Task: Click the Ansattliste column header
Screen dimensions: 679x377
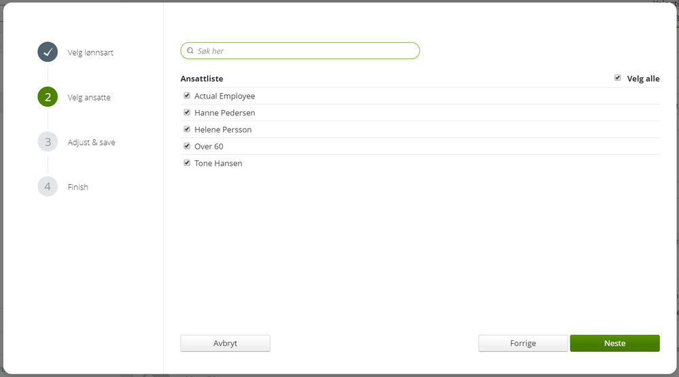Action: (202, 79)
